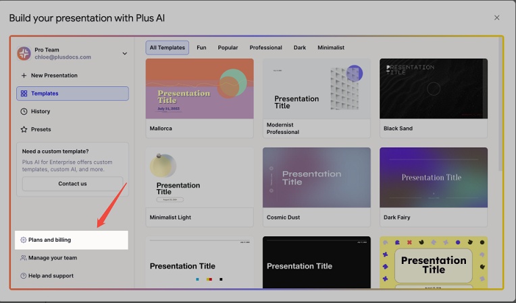
Task: Open the Templates section label
Action: (x=45, y=94)
